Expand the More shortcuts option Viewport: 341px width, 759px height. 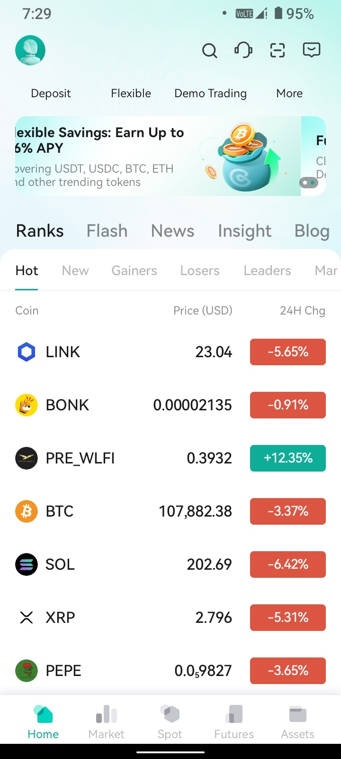point(289,93)
